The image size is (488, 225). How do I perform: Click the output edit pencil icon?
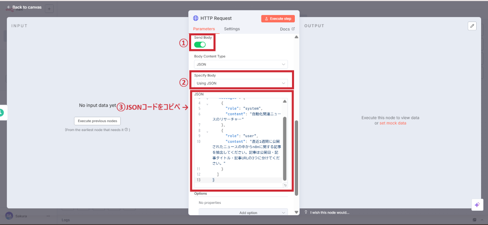pos(472,26)
